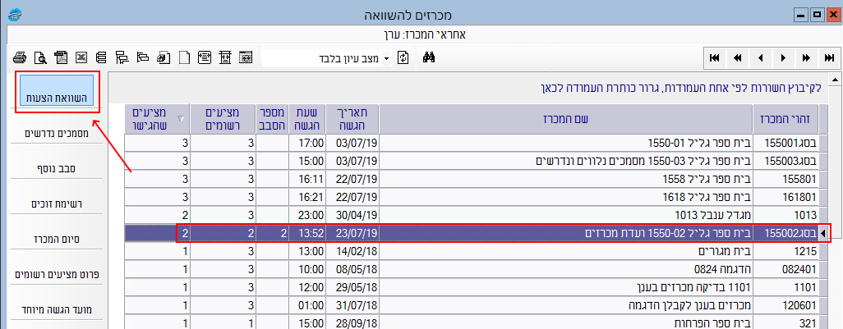Jump to first record navigation arrow
The width and height of the screenshot is (843, 329).
coord(715,57)
